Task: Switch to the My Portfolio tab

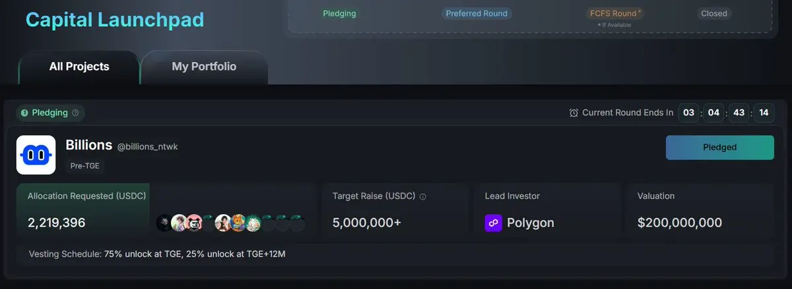Action: (x=204, y=66)
